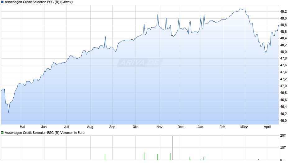Click the 49,2 price axis value

point(283,12)
